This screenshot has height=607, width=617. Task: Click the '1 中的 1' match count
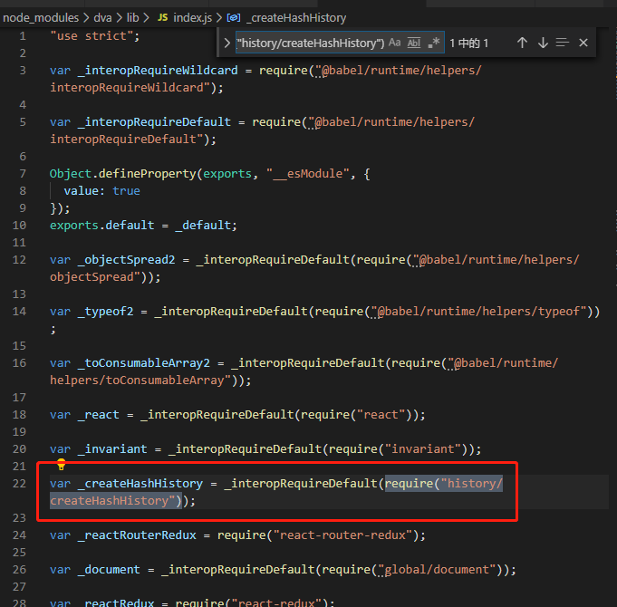pyautogui.click(x=469, y=43)
